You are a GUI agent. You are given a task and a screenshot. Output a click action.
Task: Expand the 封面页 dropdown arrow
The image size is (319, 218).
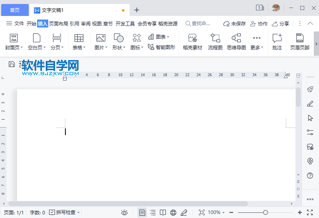22,47
